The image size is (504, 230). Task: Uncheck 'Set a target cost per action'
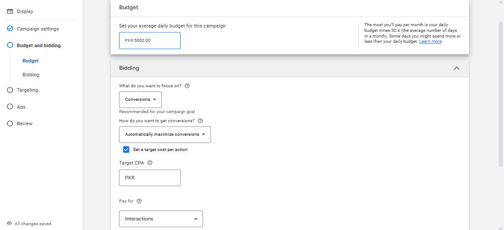126,150
